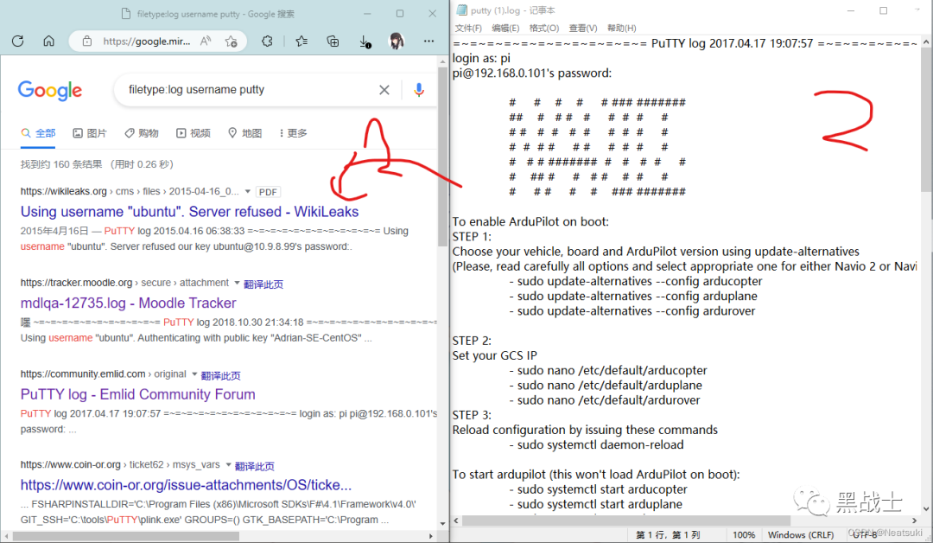
Task: Open the mdlqa-12735.log Moodle Tracker result
Action: (x=128, y=303)
